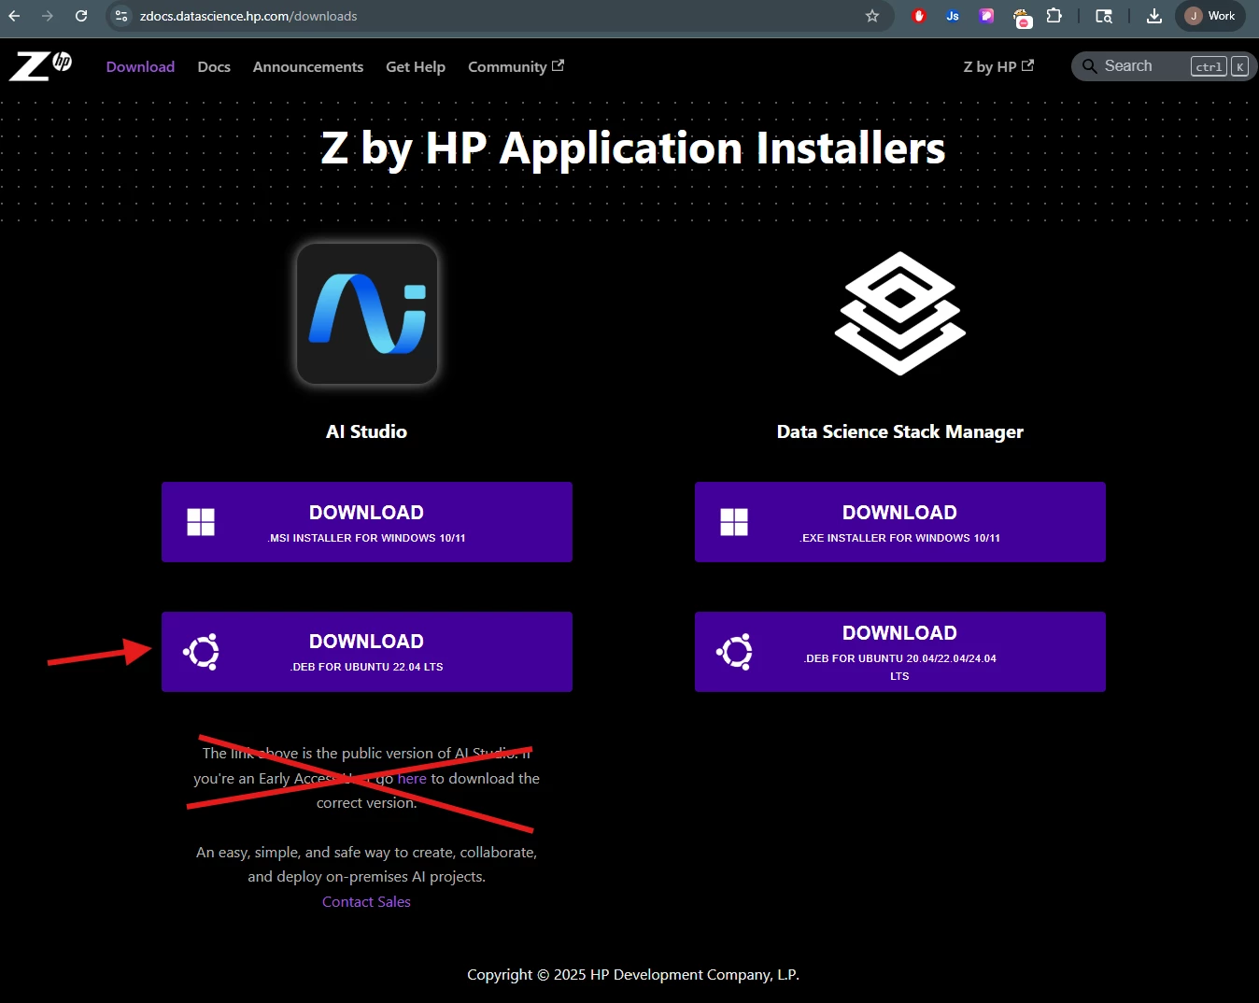
Task: Click the address bar URL
Action: point(248,16)
